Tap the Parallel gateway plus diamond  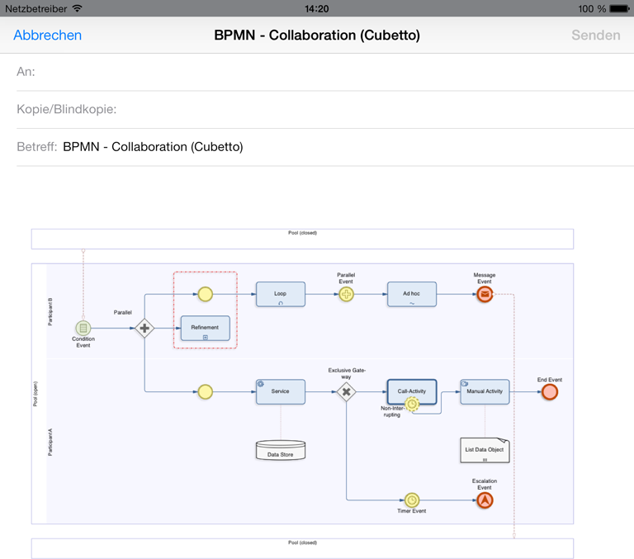[144, 328]
